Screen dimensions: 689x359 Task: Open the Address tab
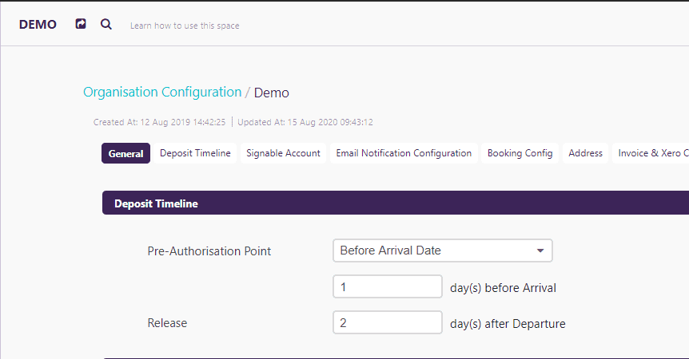[x=585, y=153]
